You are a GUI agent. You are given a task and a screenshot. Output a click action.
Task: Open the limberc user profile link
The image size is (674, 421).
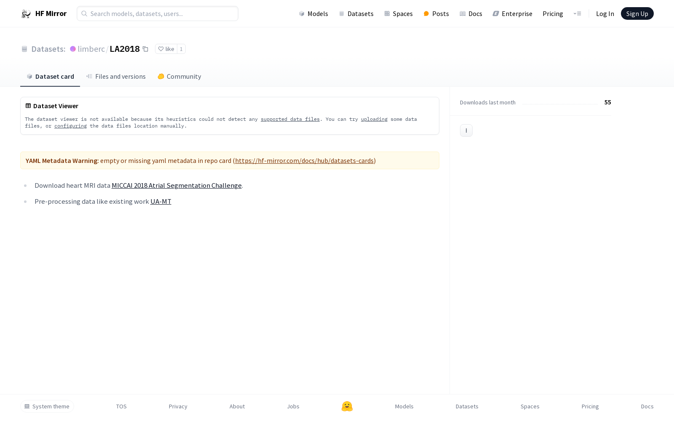(x=91, y=49)
